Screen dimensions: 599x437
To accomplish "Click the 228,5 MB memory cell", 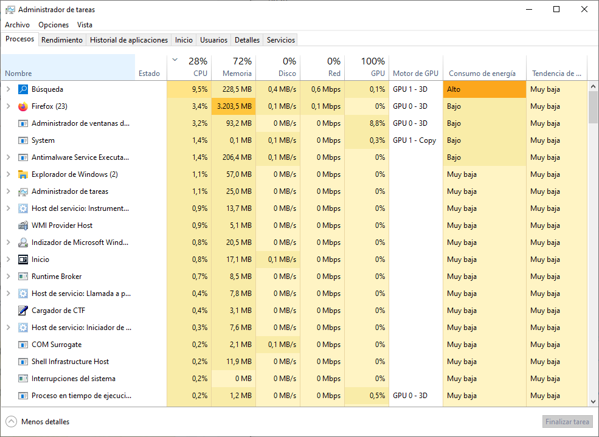I will coord(234,89).
